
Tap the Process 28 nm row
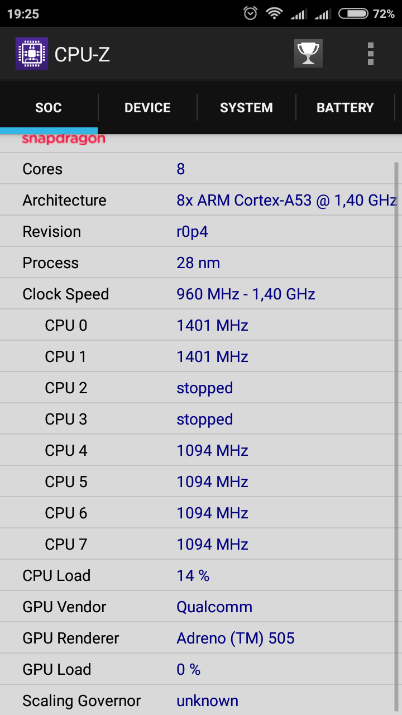click(x=201, y=263)
